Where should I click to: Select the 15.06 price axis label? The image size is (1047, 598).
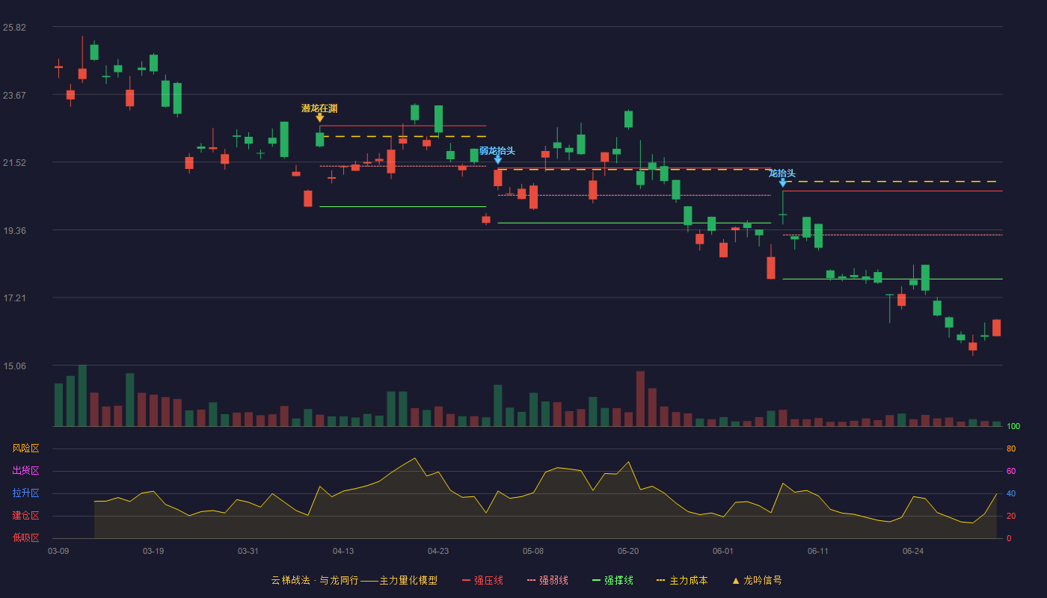14,366
